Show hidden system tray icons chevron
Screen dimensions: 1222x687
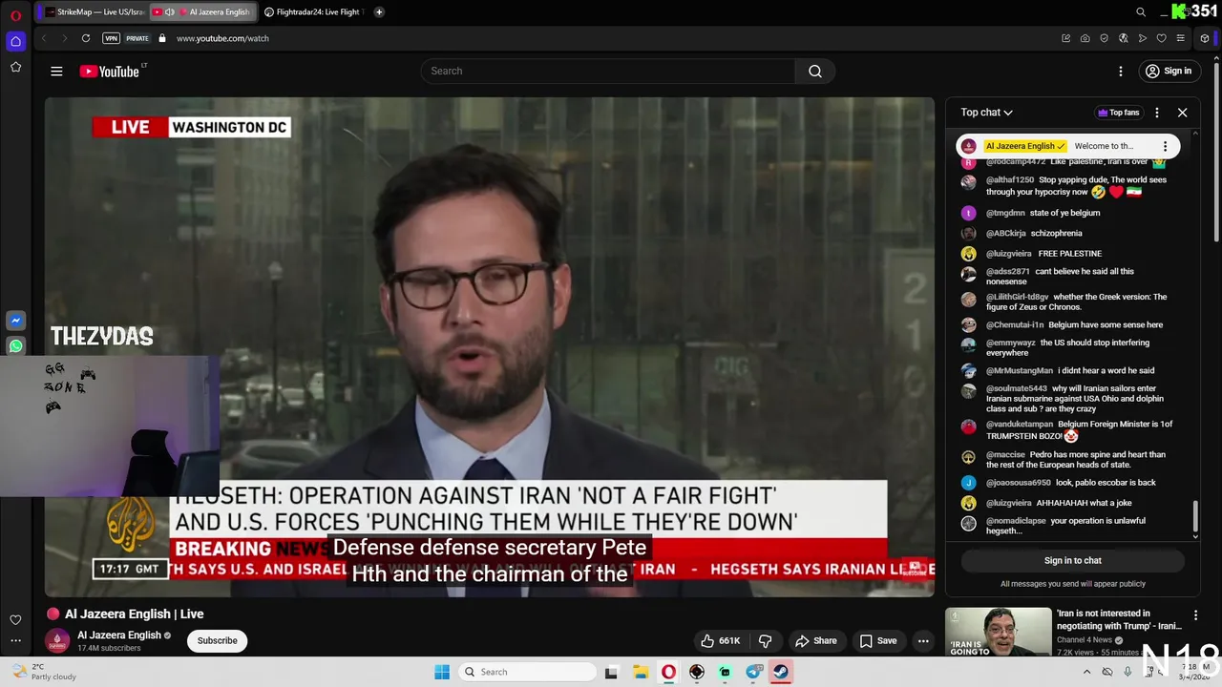tap(1086, 672)
